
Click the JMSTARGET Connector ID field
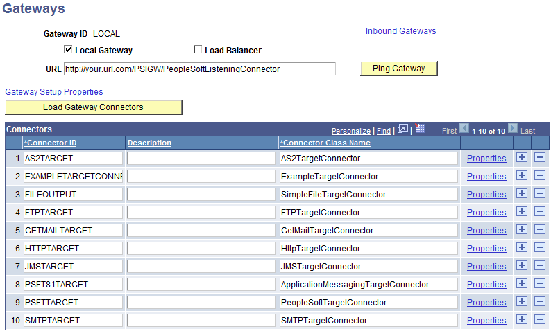73,267
